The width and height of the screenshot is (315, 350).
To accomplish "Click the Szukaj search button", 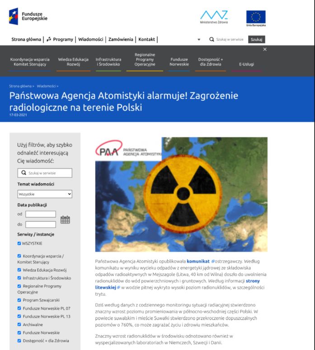I will [x=256, y=39].
